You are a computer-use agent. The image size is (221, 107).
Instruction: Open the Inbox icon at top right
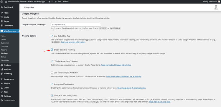pyautogui.click(x=216, y=6)
